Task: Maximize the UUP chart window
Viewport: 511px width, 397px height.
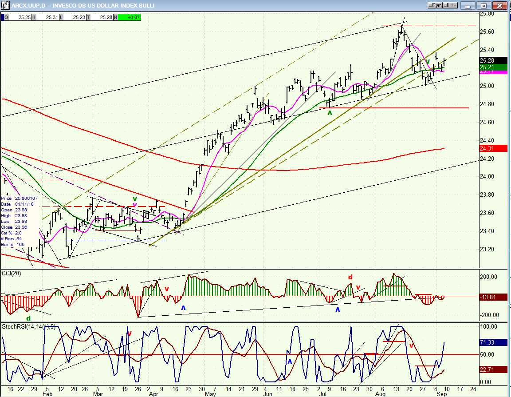Action: [483, 5]
